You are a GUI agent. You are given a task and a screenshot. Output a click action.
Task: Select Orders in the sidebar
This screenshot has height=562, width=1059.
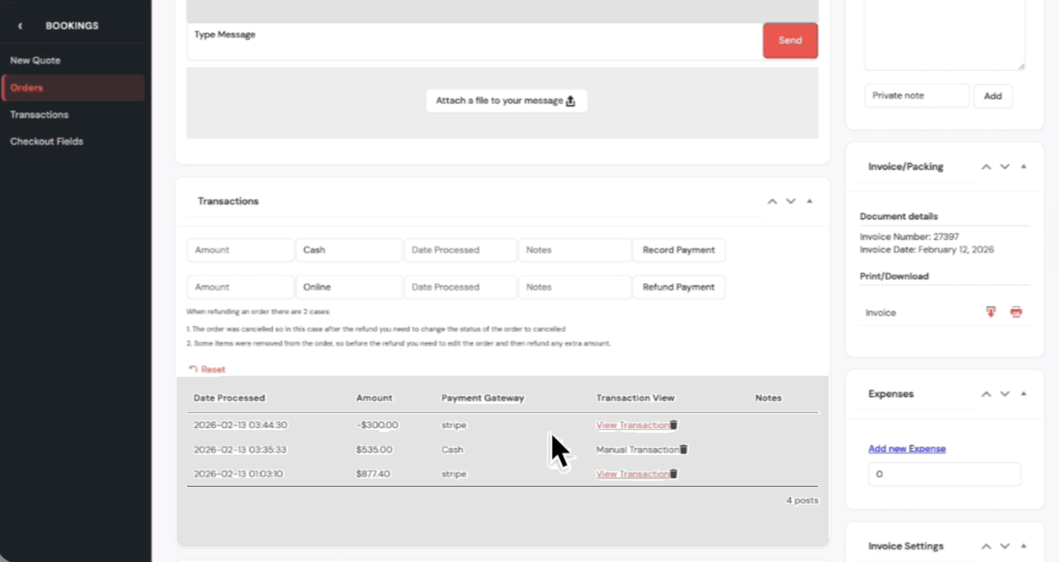(73, 88)
